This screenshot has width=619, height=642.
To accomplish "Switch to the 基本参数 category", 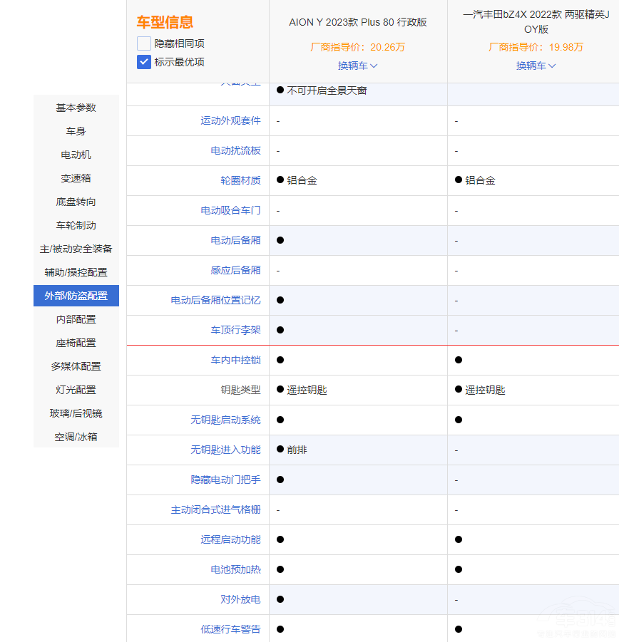I will 76,108.
